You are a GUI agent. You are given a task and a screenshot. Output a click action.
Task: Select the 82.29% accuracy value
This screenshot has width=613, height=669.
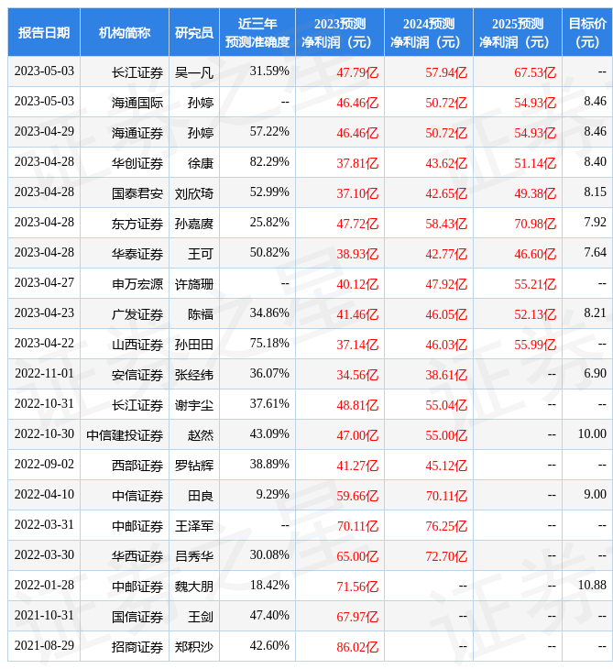[269, 162]
